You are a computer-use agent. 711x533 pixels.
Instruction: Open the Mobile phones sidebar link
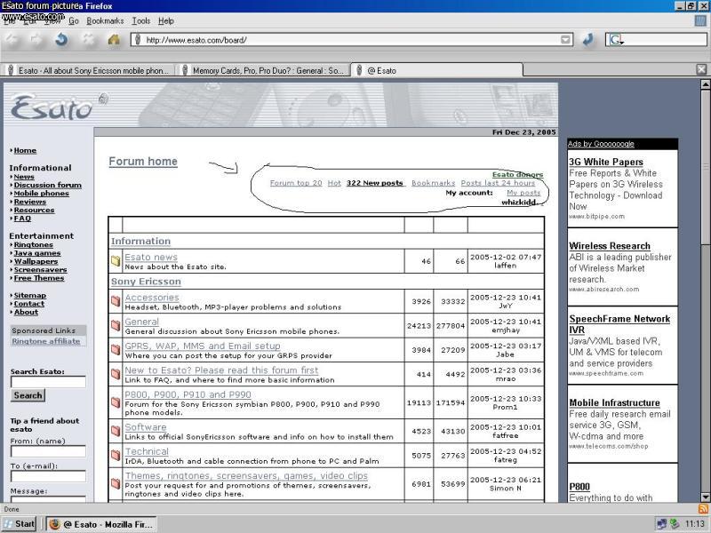click(x=41, y=193)
